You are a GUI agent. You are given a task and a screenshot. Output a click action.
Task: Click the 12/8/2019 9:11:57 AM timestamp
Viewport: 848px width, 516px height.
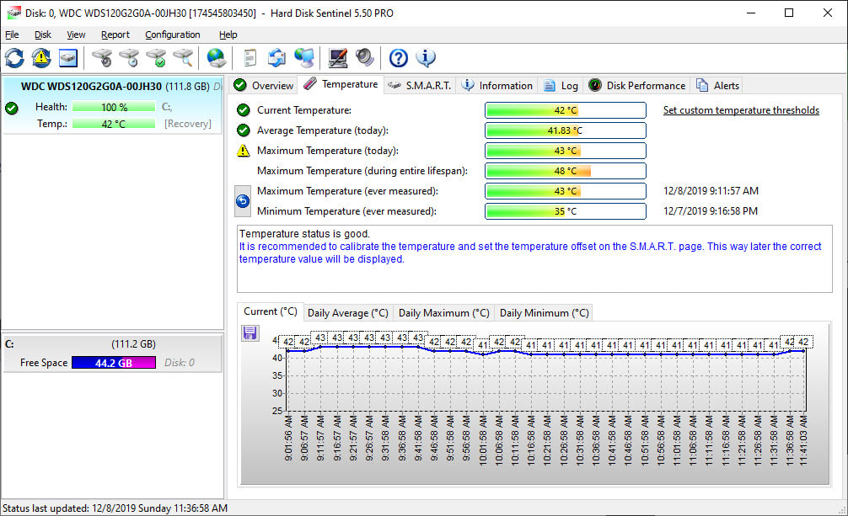(x=711, y=191)
